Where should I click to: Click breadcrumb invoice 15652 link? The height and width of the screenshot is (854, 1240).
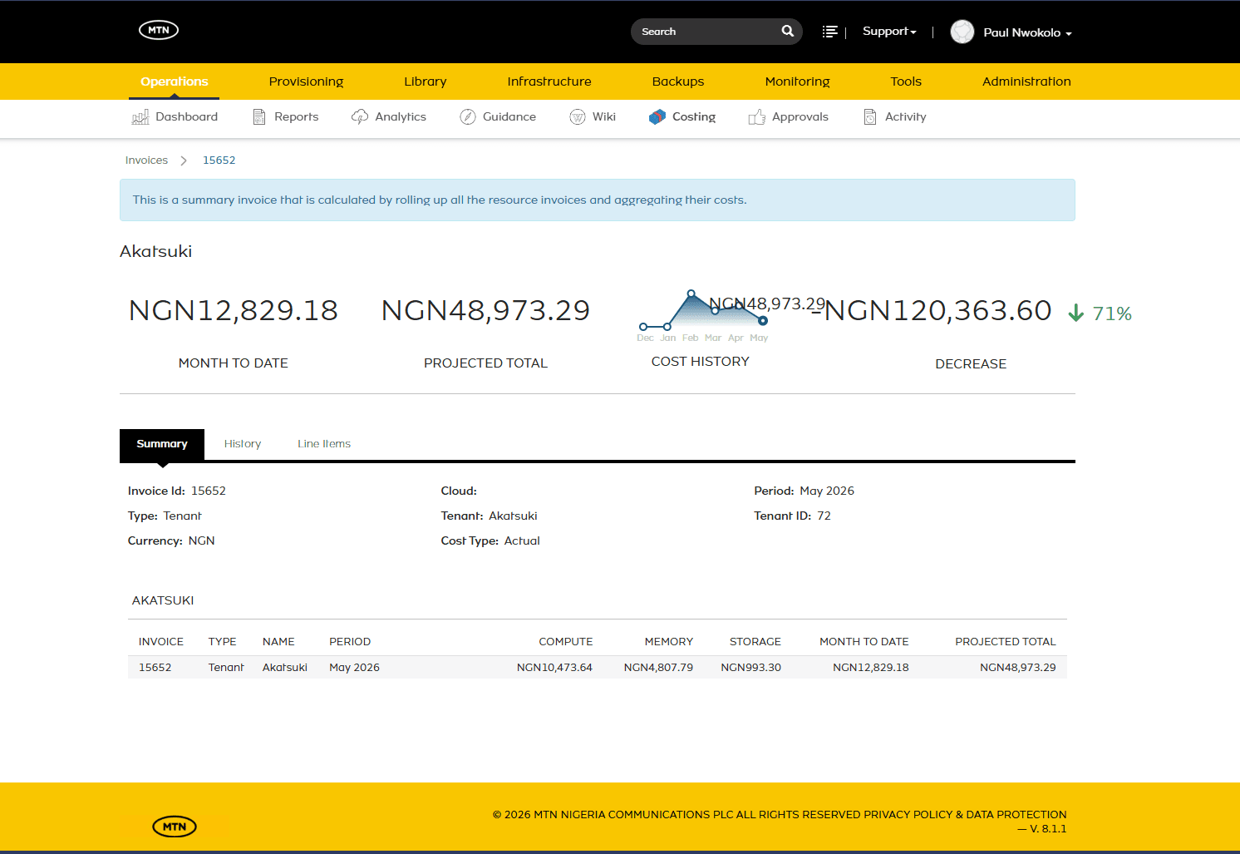pyautogui.click(x=219, y=160)
